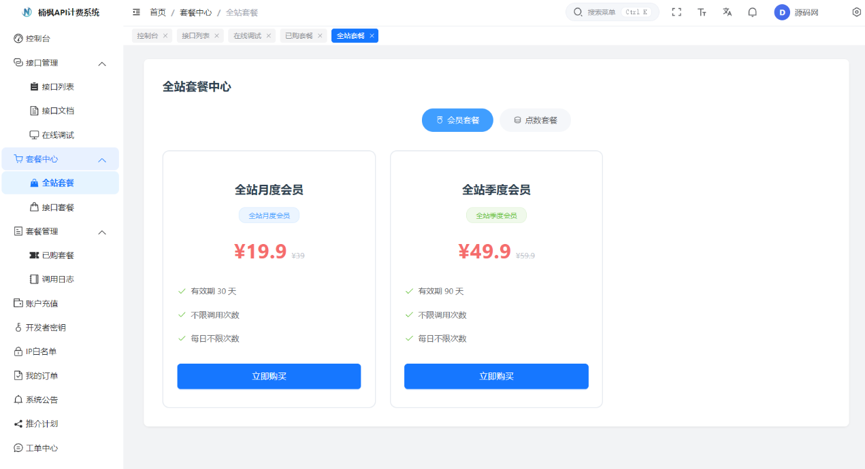Close the 已购套餐 tab

click(x=320, y=36)
